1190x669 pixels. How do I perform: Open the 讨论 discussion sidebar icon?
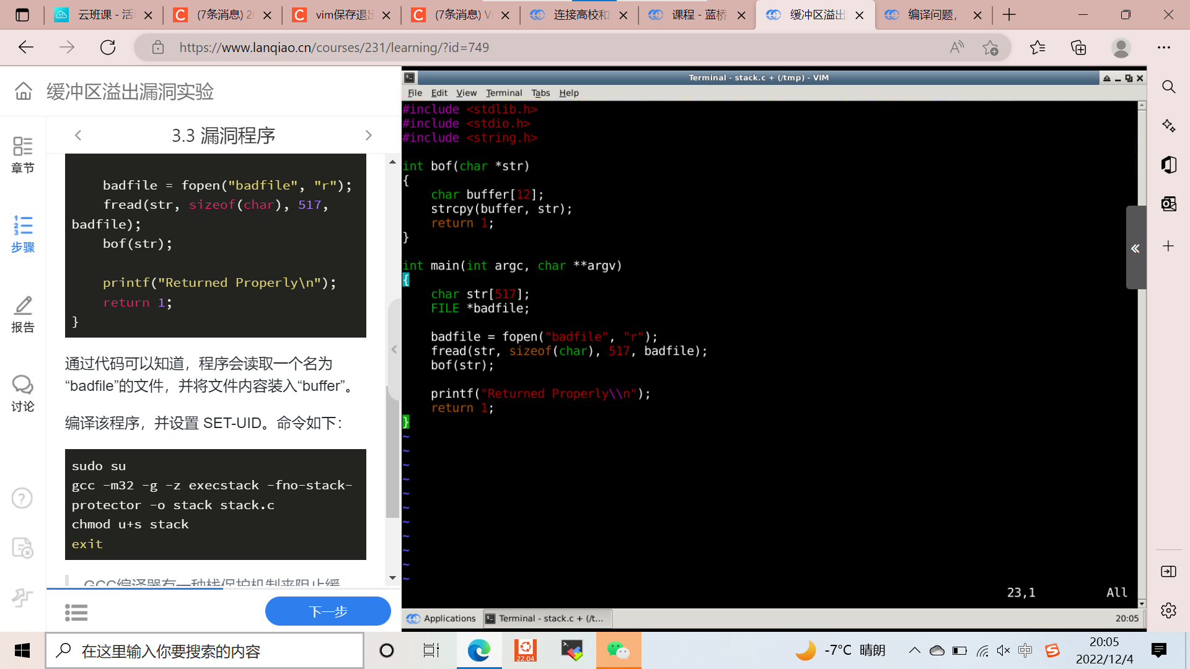click(x=23, y=393)
